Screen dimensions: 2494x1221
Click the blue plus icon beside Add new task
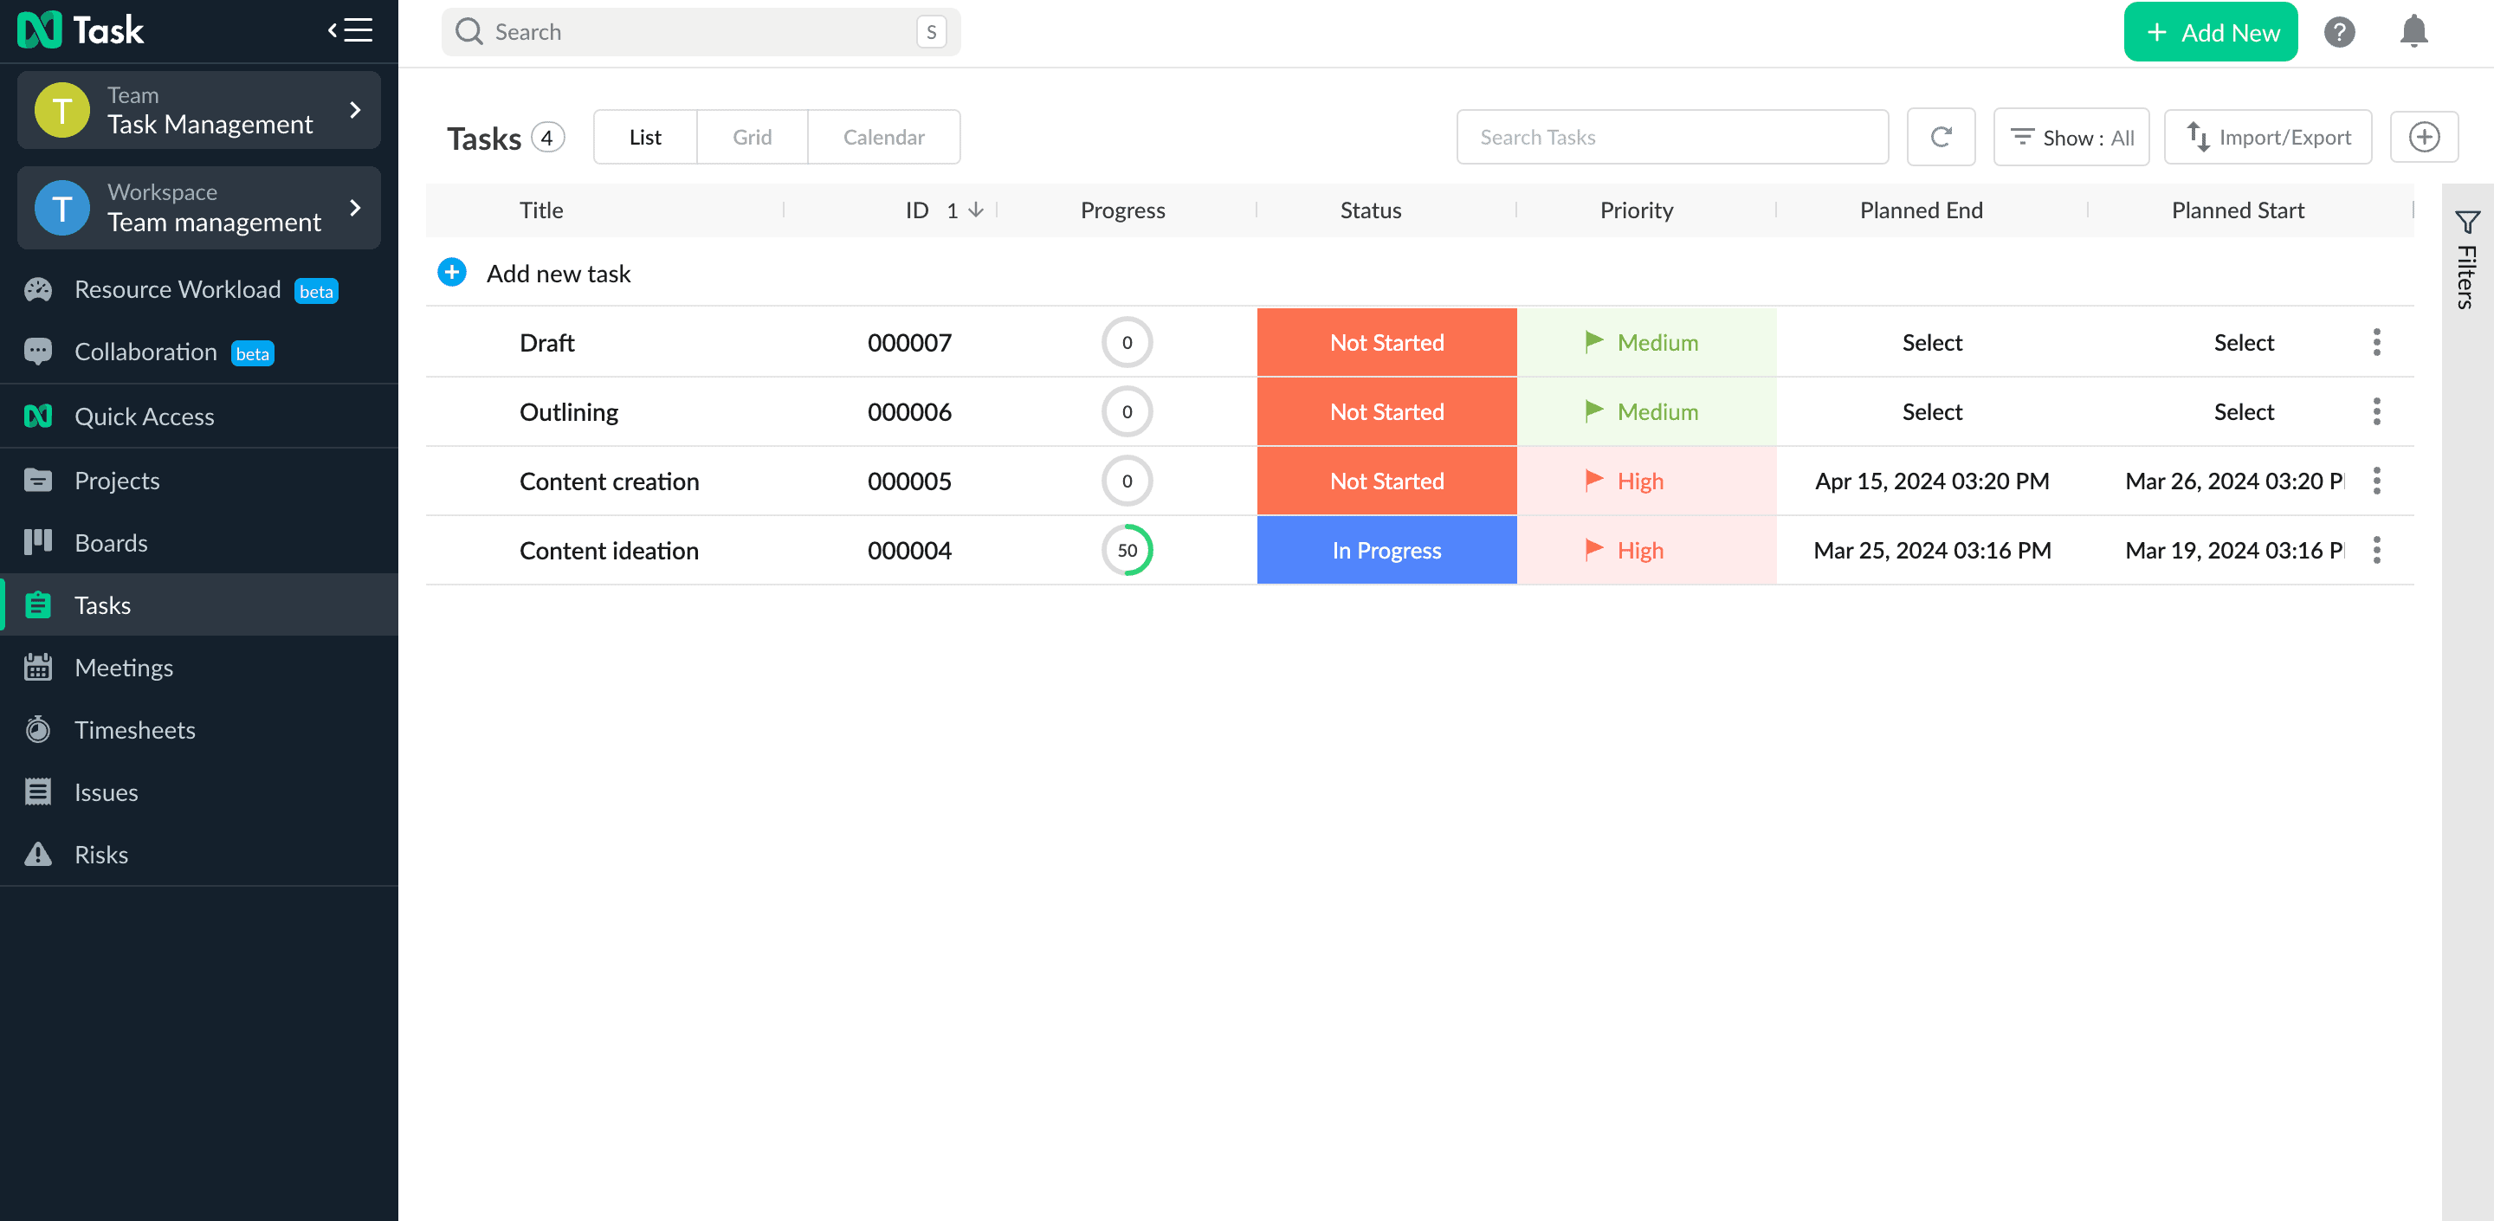[452, 273]
